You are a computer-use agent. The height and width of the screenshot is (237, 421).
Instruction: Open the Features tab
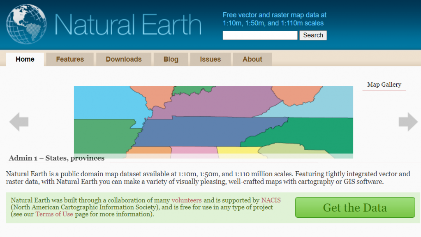(x=69, y=59)
